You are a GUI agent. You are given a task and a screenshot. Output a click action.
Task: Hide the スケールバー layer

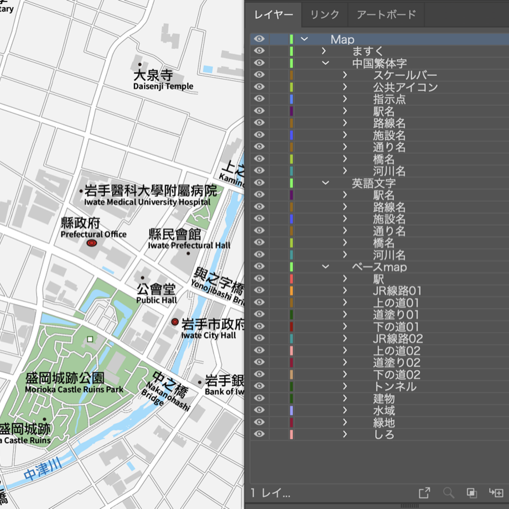(259, 75)
